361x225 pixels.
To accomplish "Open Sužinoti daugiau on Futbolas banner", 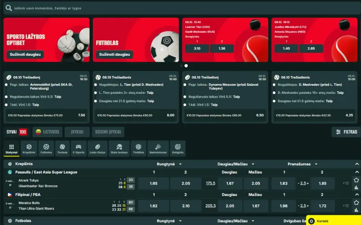I will [x=115, y=54].
